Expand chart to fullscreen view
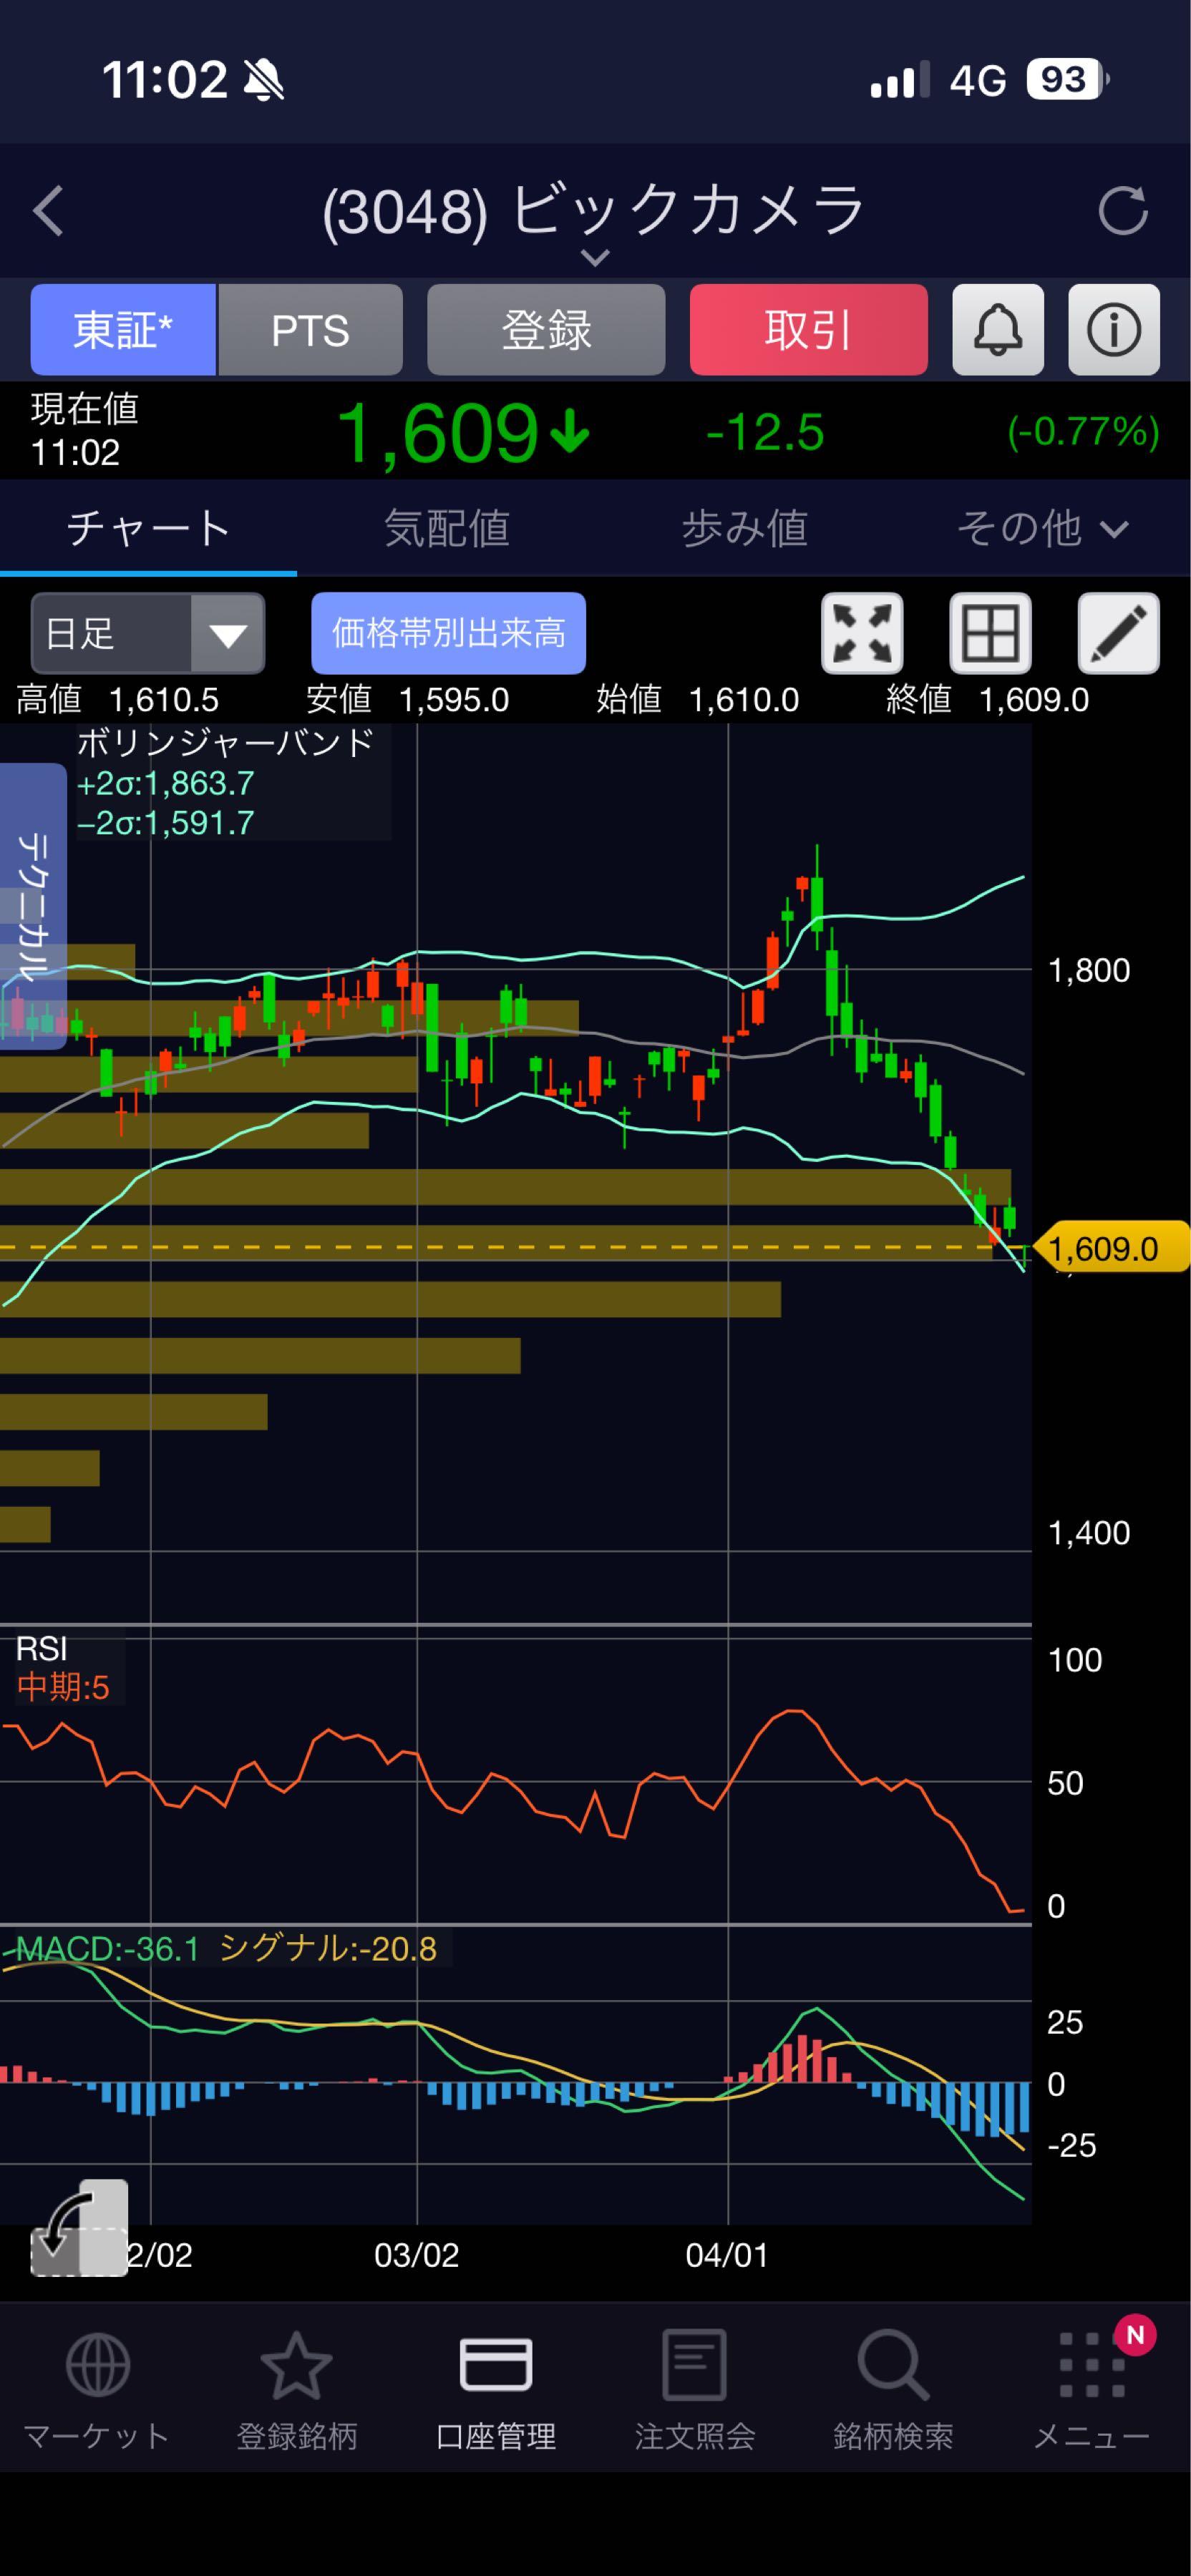 (x=862, y=633)
